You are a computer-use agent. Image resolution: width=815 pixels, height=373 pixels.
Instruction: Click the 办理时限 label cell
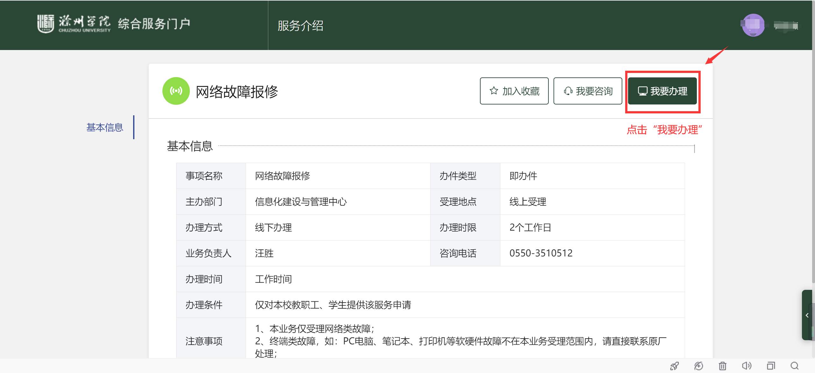click(x=465, y=227)
